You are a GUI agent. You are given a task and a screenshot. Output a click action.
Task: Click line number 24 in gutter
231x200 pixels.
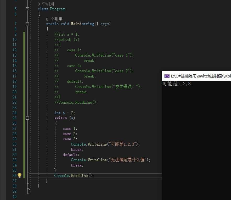(x=14, y=113)
